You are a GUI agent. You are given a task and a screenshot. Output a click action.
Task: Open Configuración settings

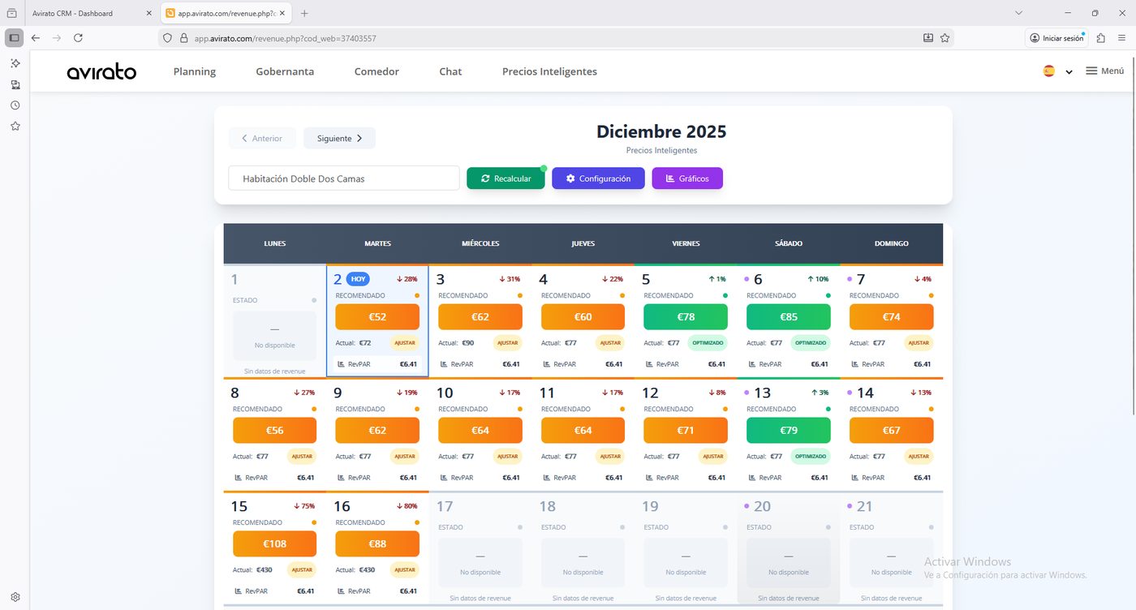pos(598,178)
